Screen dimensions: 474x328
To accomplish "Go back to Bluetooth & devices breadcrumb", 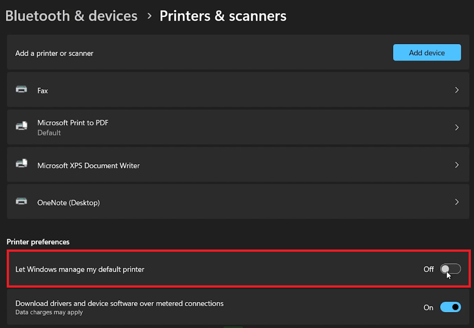I will click(71, 17).
